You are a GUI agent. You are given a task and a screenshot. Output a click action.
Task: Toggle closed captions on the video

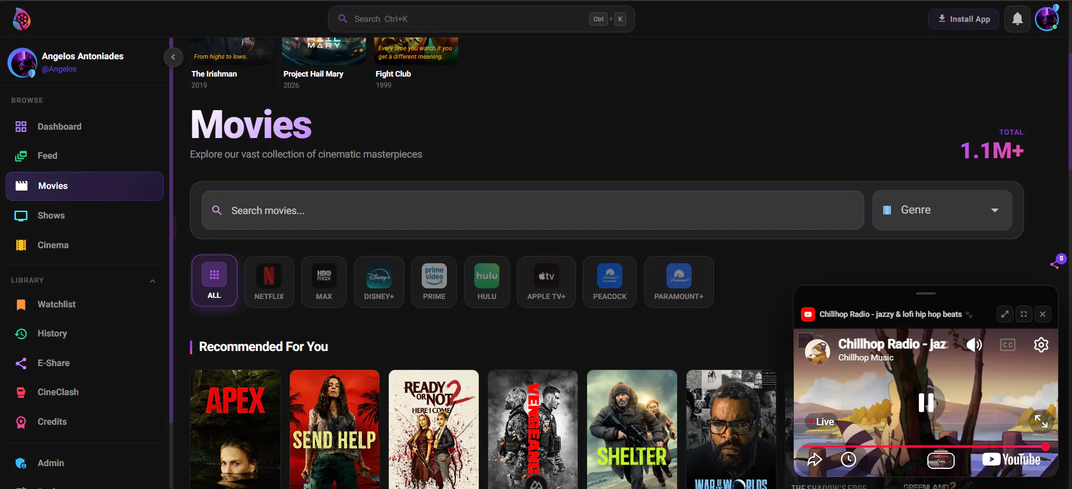click(x=1008, y=345)
